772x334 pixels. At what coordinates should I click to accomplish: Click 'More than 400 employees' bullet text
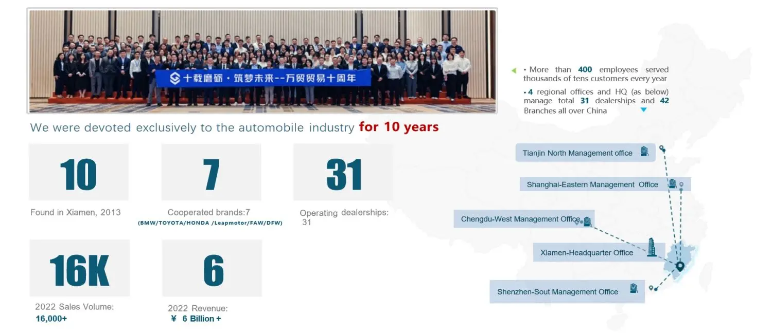click(596, 74)
